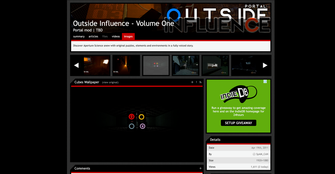
Task: Open the RSS feed icon
Action: click(x=200, y=82)
